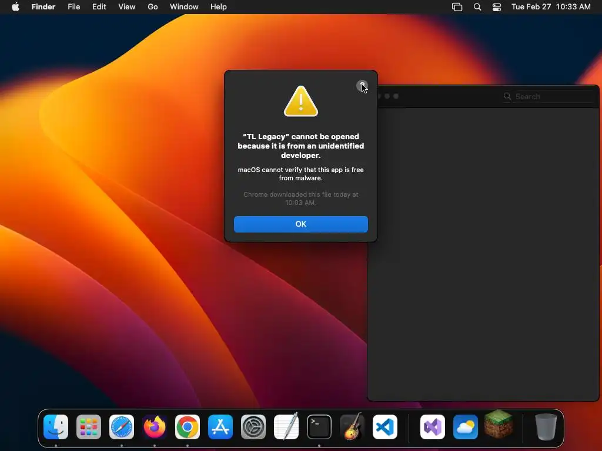Launch Visual Studio from the Dock
This screenshot has width=602, height=451.
click(x=433, y=427)
